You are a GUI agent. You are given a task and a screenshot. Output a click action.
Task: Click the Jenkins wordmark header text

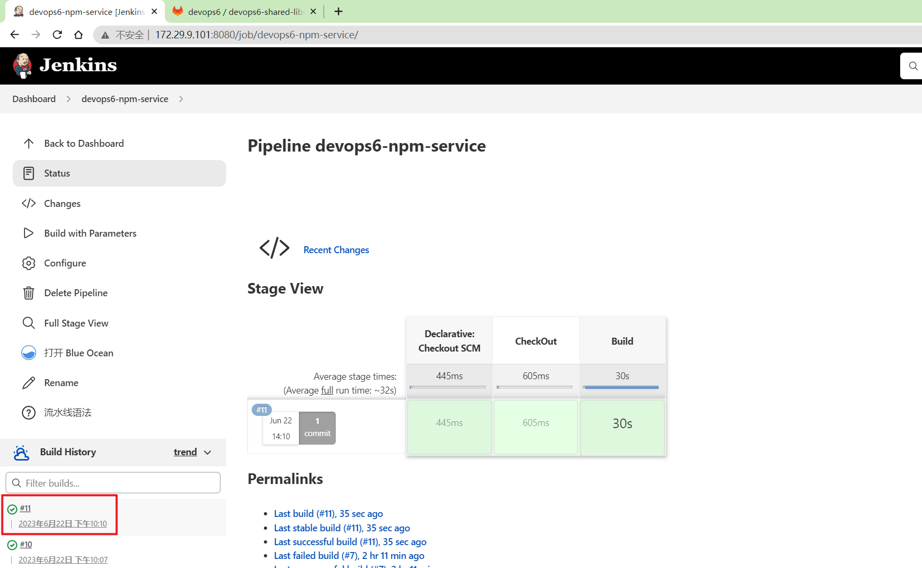point(78,65)
